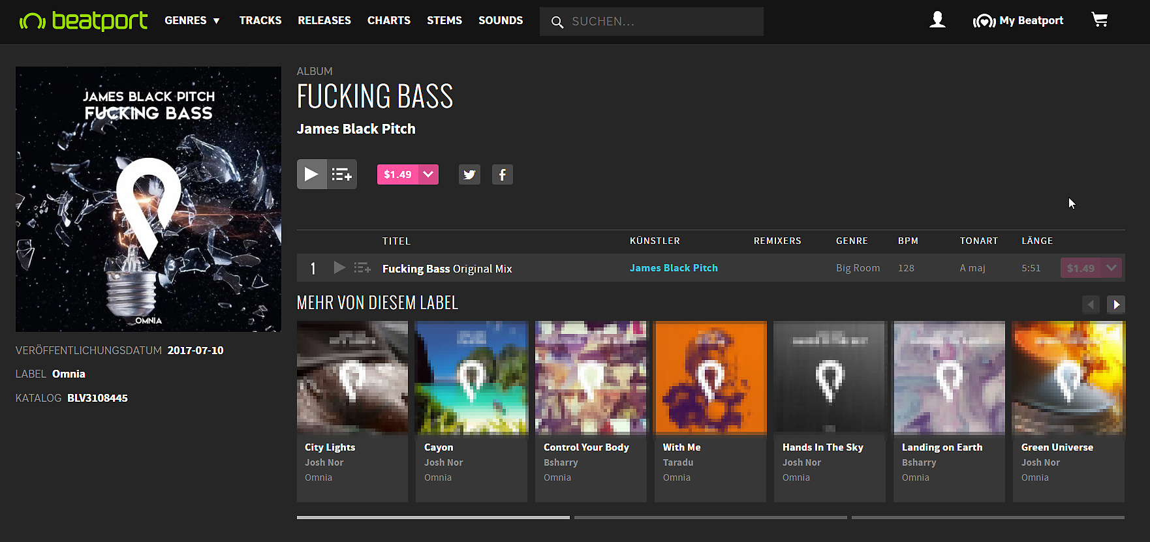Viewport: 1150px width, 542px height.
Task: Click the search magnifier icon
Action: 557,22
